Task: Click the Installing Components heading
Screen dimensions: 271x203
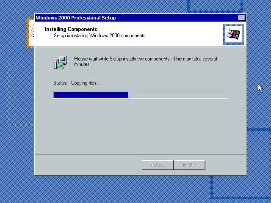Action: (x=71, y=29)
